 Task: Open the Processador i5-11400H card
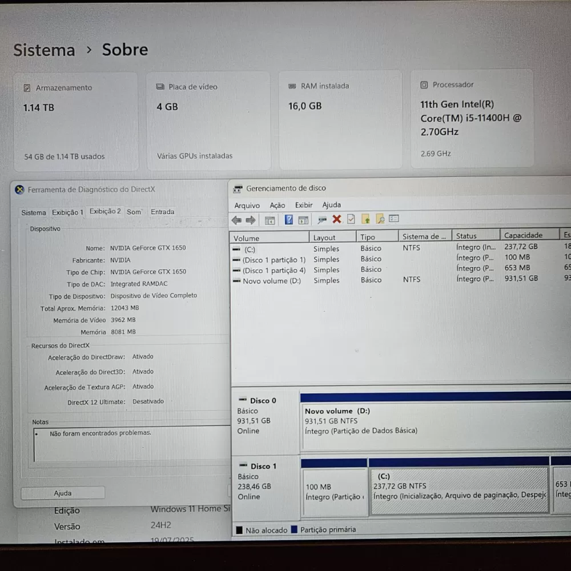(x=472, y=118)
